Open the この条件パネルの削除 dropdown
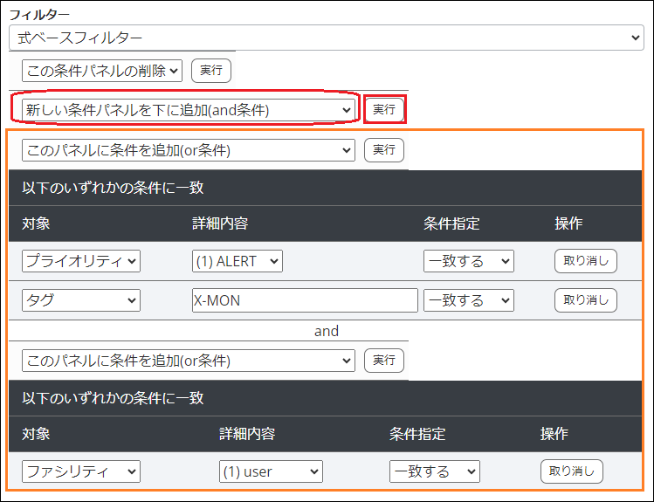 click(x=102, y=71)
